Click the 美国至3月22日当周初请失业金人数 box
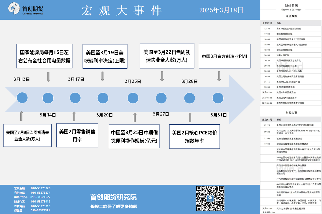Screen dimensions: 322x214 point(167,56)
